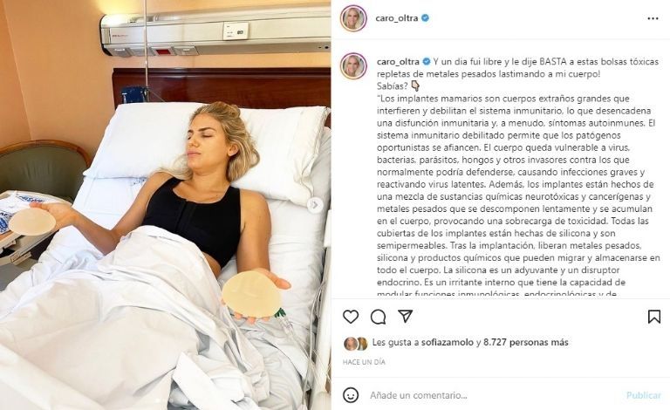
Task: Like the post with the heart icon
Action: (x=351, y=317)
